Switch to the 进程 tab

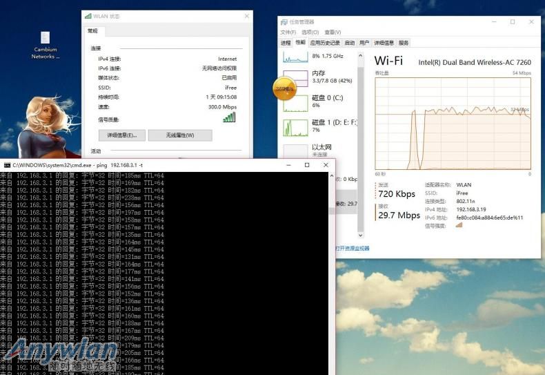tap(286, 43)
